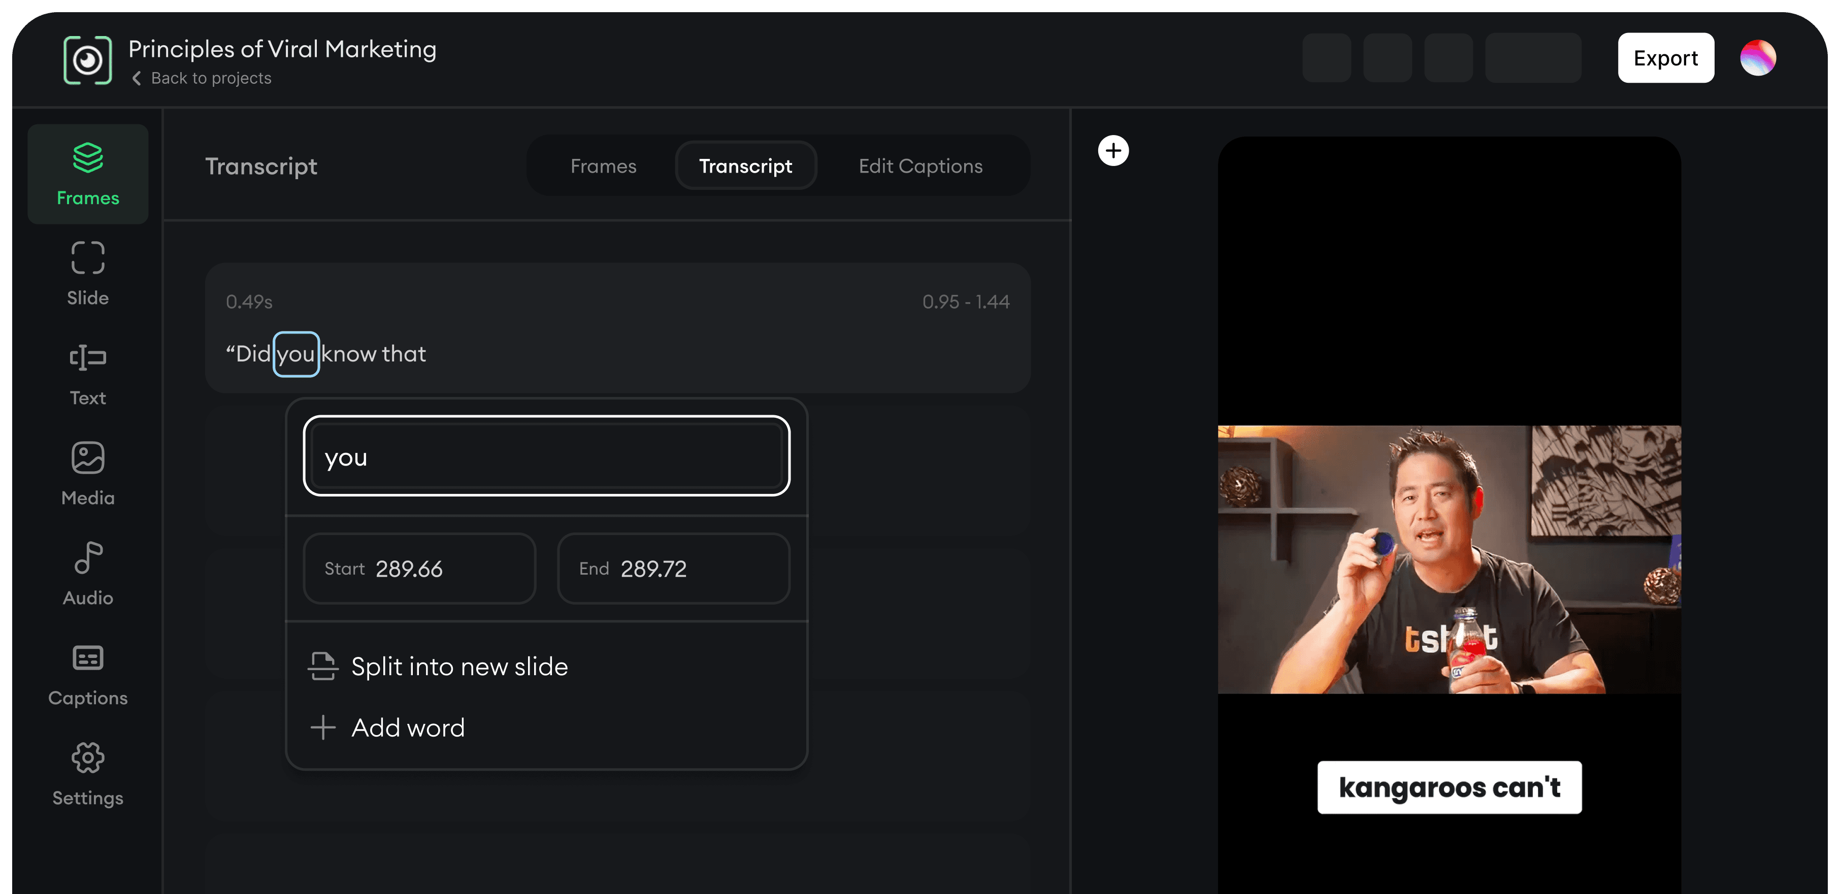Switch to the Edit Captions tab

click(920, 165)
